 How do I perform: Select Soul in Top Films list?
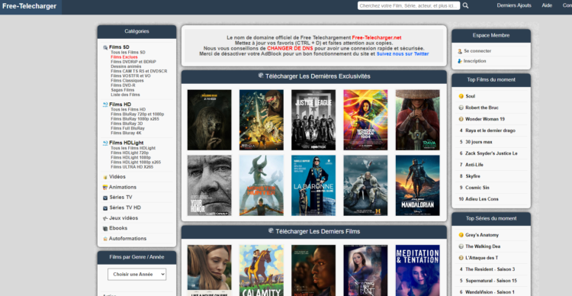(x=471, y=96)
